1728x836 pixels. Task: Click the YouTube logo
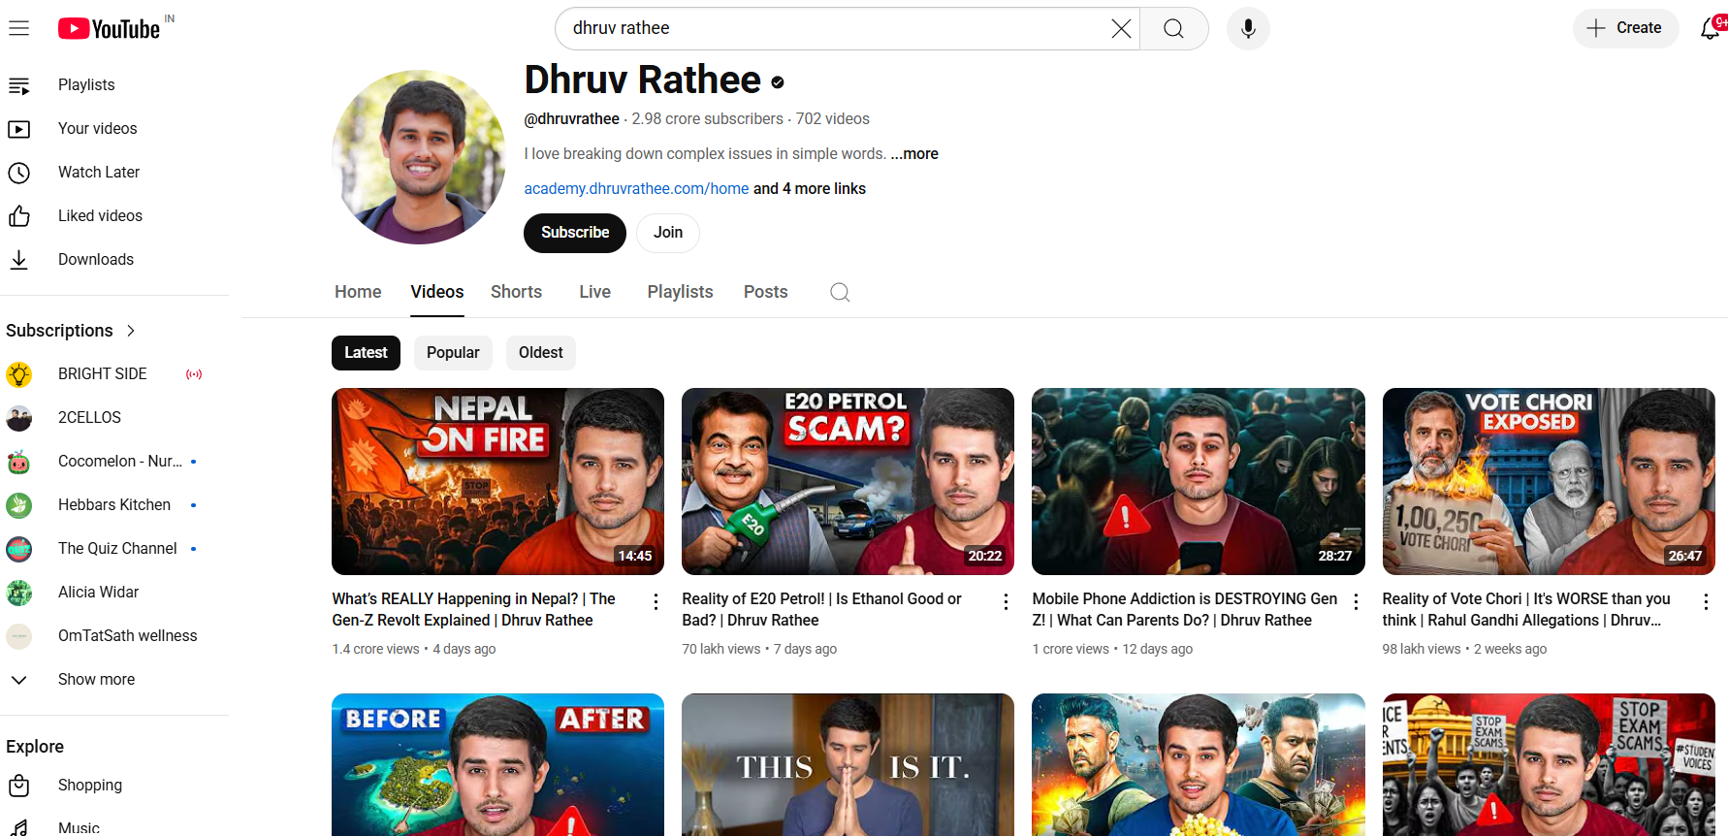tap(109, 29)
